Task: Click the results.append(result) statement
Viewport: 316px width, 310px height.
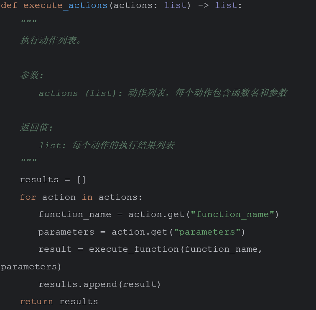Action: pyautogui.click(x=99, y=284)
